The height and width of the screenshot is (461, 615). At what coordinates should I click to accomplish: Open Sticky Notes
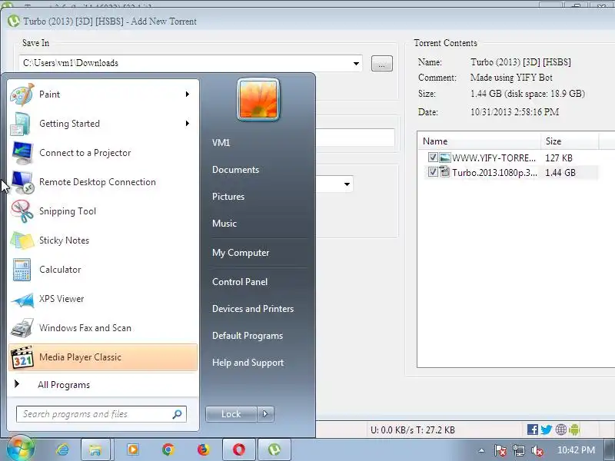[x=103, y=240]
